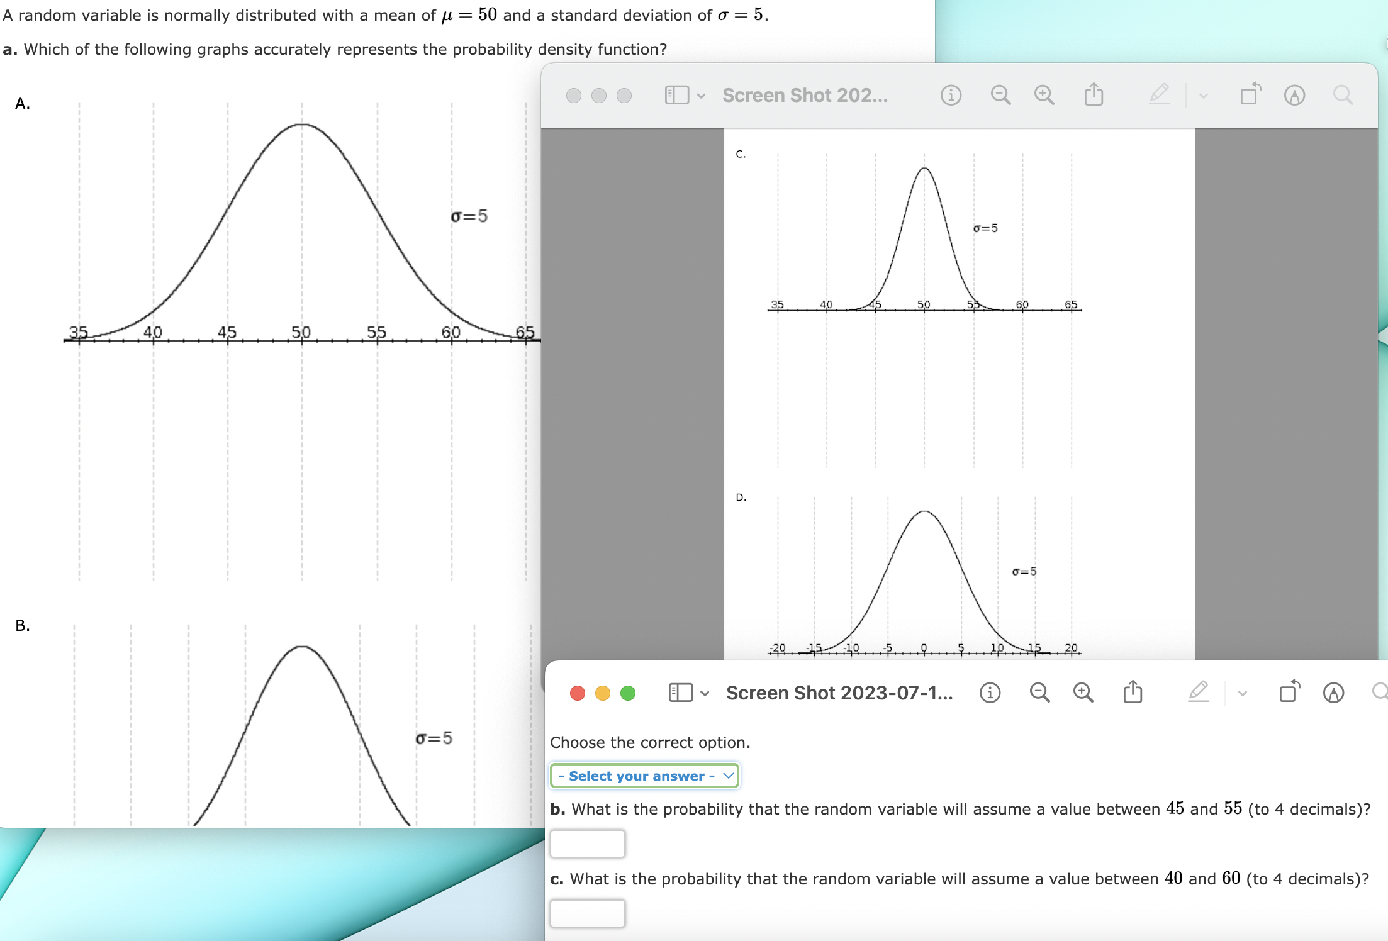Open the Info inspector in Preview
The width and height of the screenshot is (1388, 941).
coord(989,693)
